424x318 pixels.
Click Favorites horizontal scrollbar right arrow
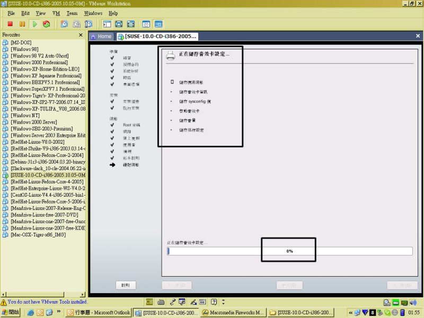(83, 295)
